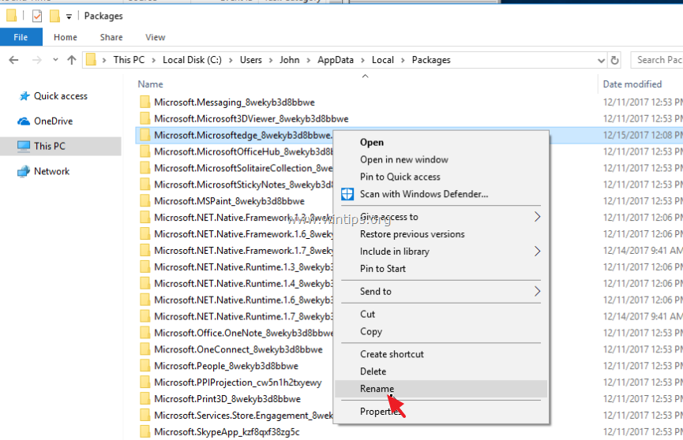Select the Microsoft.NET.Native.Runtime.1.4 folder name
This screenshot has height=440, width=683.
[243, 283]
